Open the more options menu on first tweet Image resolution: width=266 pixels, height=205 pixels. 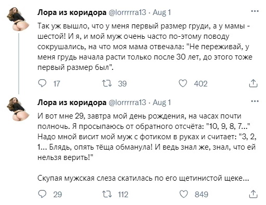pos(255,11)
